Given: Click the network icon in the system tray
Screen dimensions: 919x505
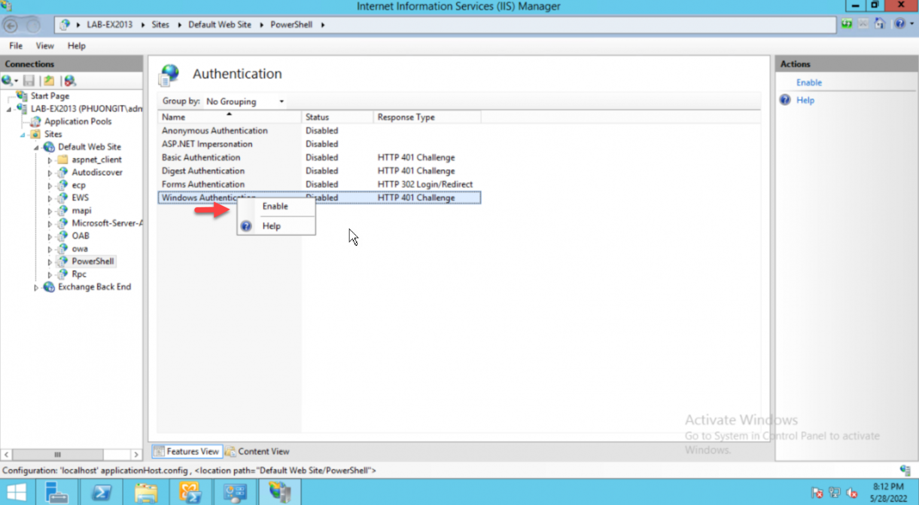Looking at the screenshot, I should [834, 492].
